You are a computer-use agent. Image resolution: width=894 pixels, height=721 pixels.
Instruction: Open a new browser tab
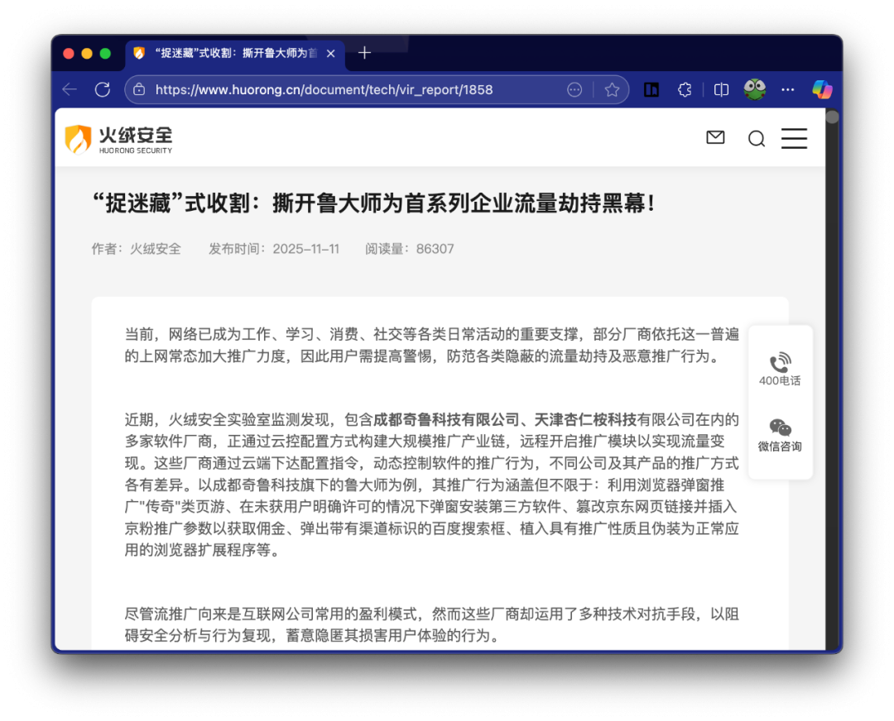(364, 54)
